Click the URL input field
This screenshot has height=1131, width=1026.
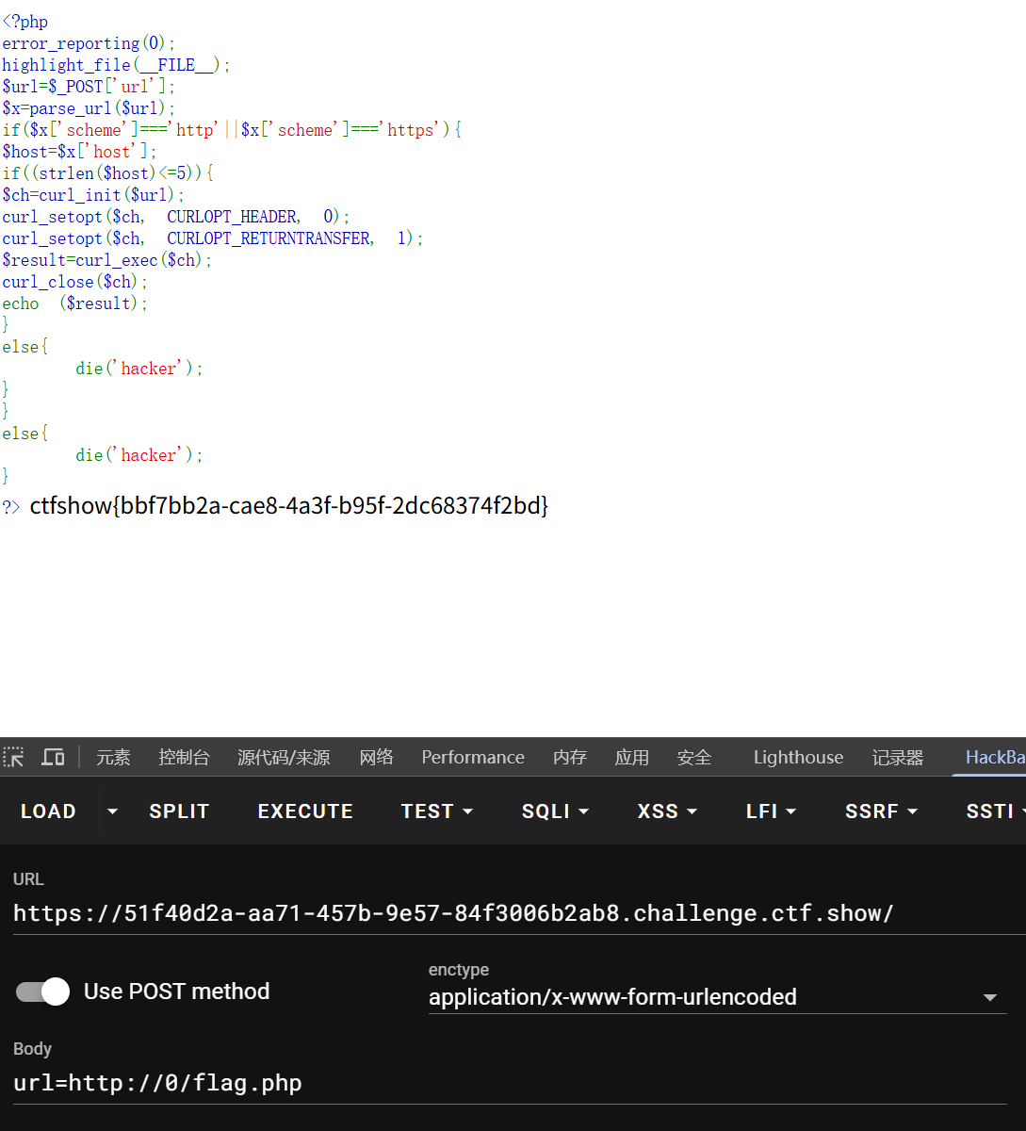click(x=519, y=913)
